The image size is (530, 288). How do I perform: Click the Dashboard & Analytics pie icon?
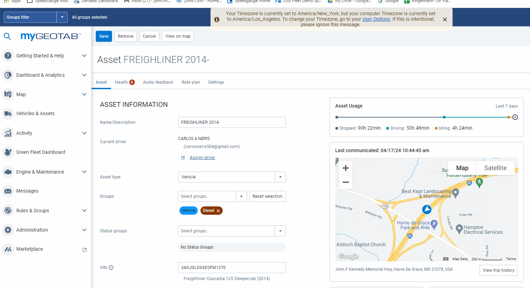(8, 75)
